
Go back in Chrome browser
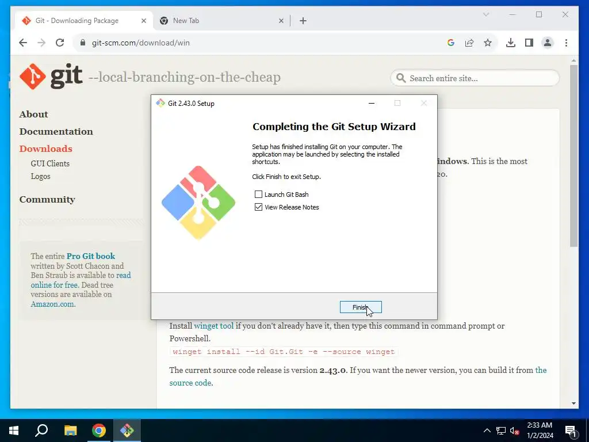tap(23, 43)
